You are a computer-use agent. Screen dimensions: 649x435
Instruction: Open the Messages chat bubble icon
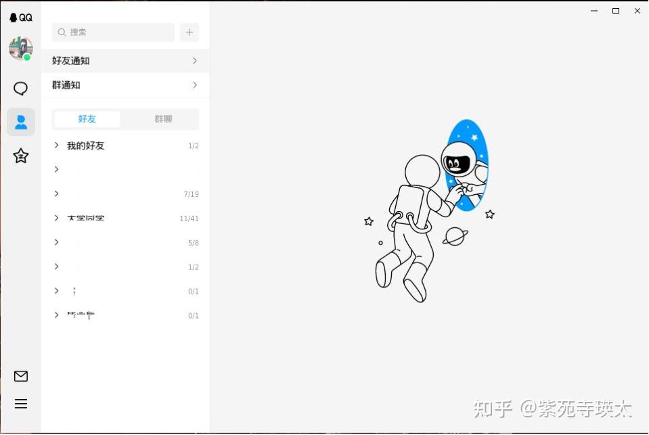tap(21, 89)
